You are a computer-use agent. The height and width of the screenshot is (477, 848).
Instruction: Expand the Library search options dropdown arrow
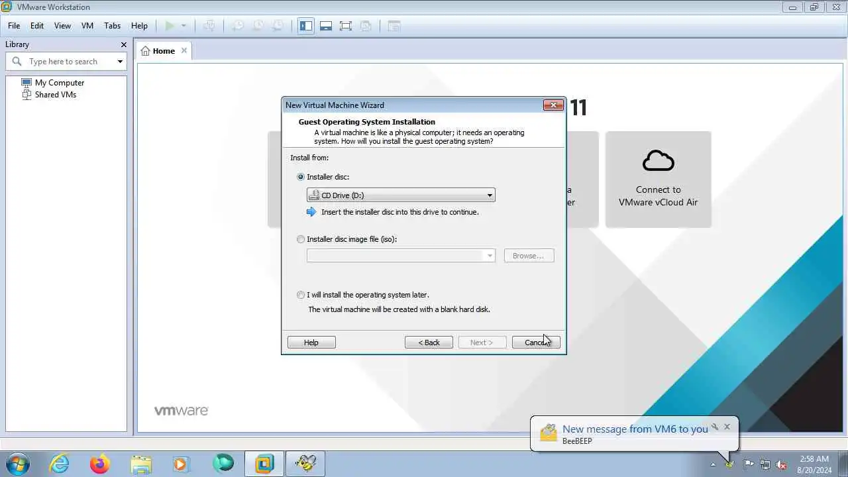(120, 62)
